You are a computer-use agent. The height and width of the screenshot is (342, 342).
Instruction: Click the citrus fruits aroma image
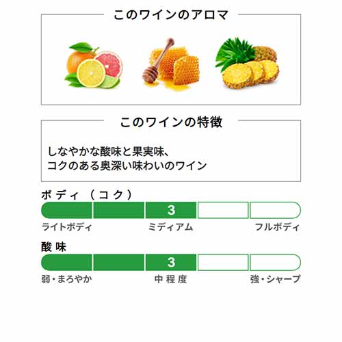(x=94, y=65)
